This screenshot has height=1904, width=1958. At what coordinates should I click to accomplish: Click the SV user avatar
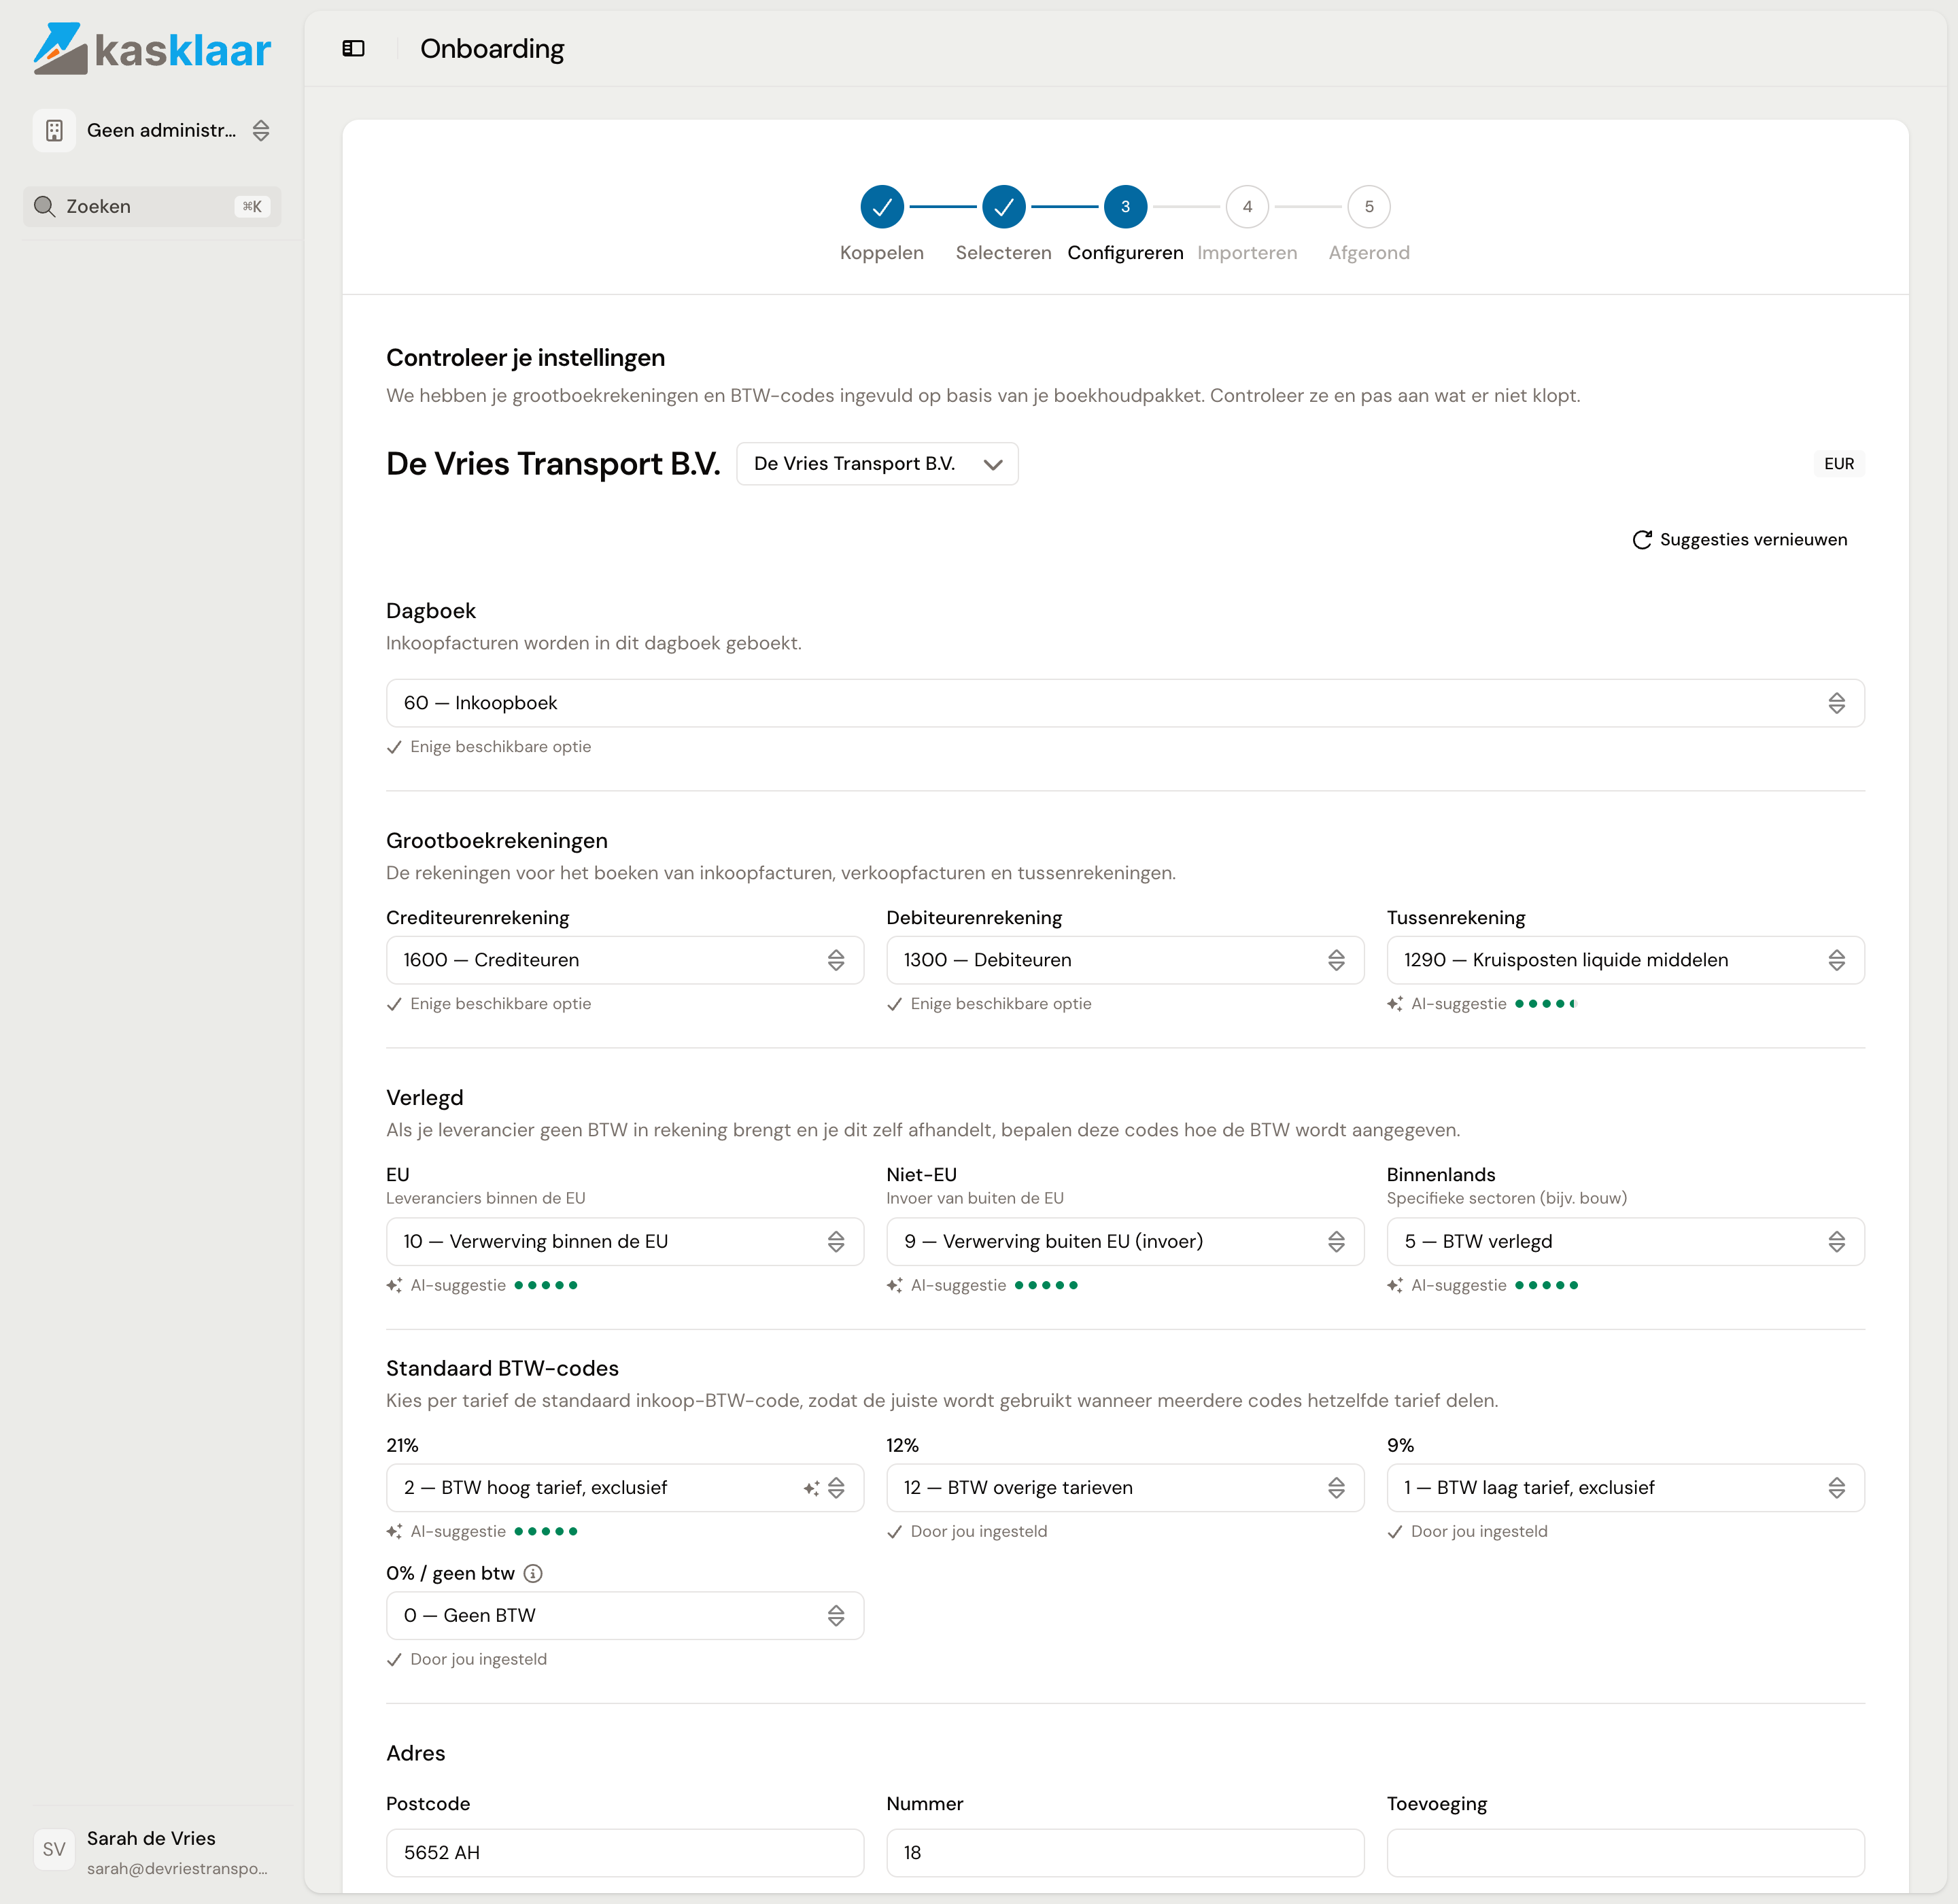click(54, 1850)
